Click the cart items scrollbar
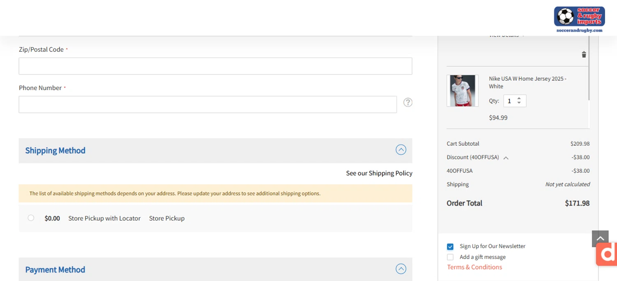The image size is (617, 281). [589, 68]
